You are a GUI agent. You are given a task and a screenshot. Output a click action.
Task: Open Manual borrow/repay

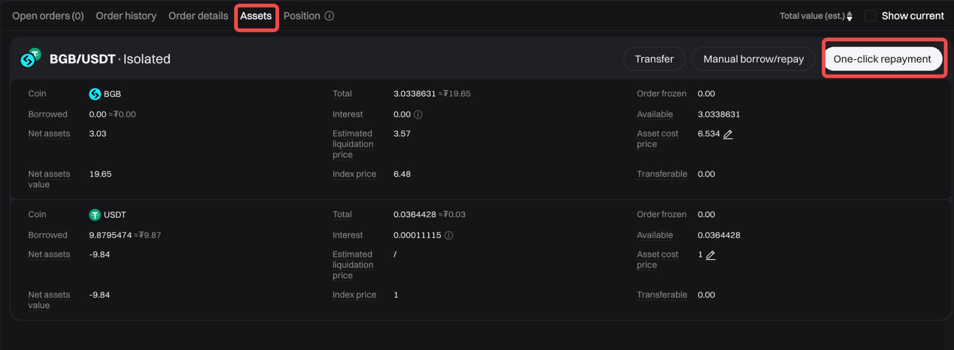click(x=753, y=59)
